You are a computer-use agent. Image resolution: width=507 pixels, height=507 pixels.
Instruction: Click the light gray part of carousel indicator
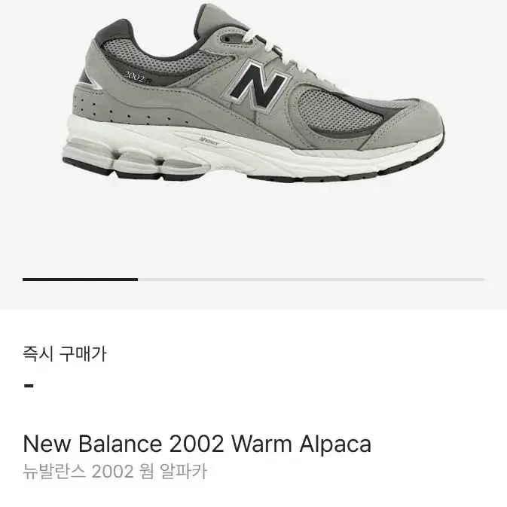point(311,279)
